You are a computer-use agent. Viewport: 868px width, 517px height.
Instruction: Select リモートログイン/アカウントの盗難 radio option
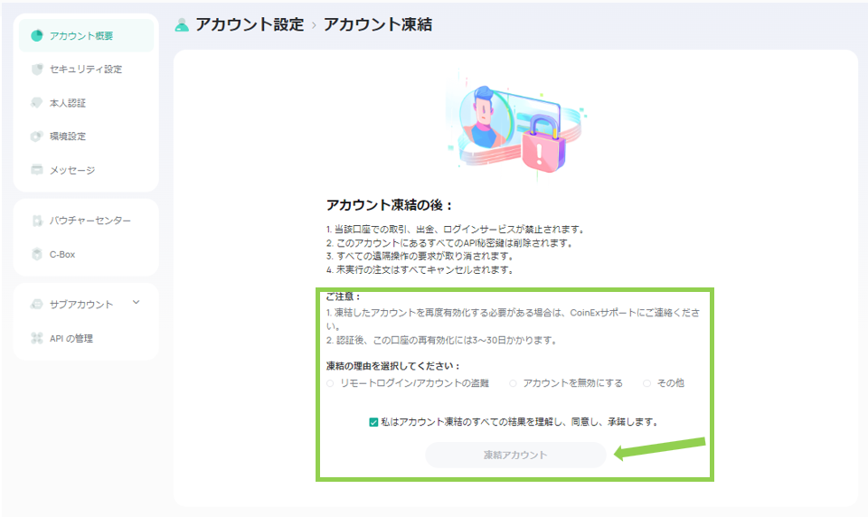click(x=331, y=383)
